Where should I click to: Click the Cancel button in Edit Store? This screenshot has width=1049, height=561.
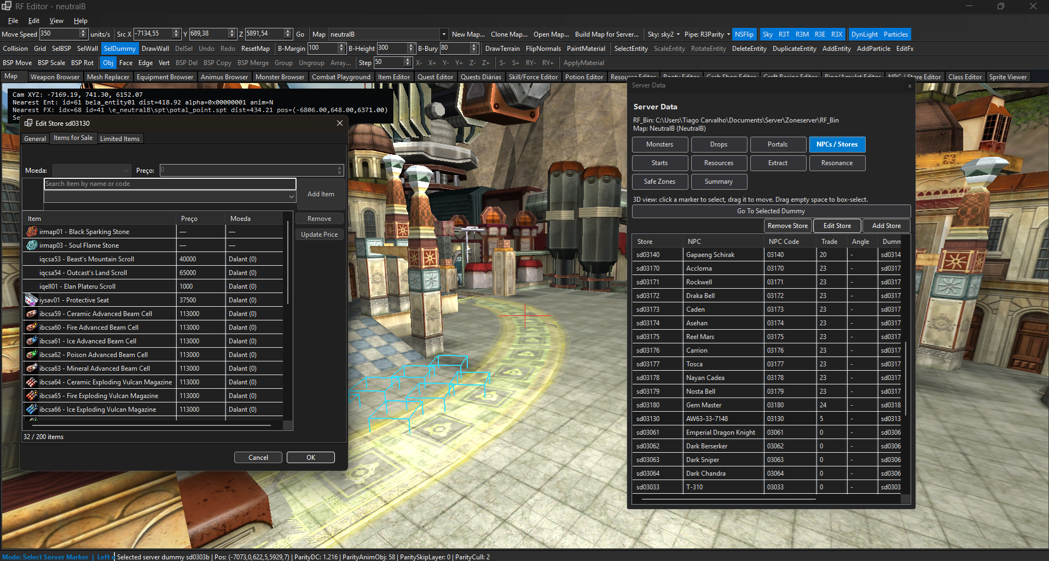click(258, 458)
